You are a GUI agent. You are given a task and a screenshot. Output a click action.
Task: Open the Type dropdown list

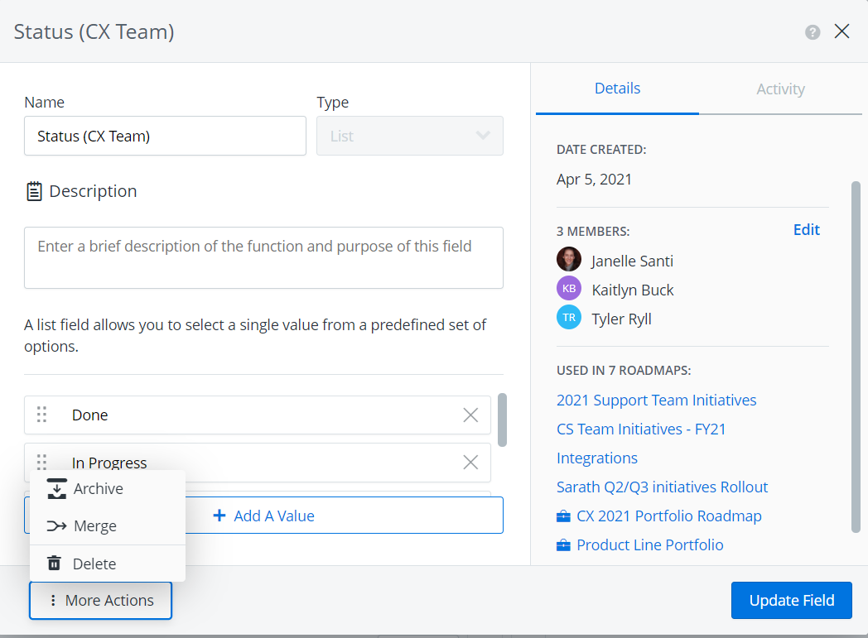(410, 136)
